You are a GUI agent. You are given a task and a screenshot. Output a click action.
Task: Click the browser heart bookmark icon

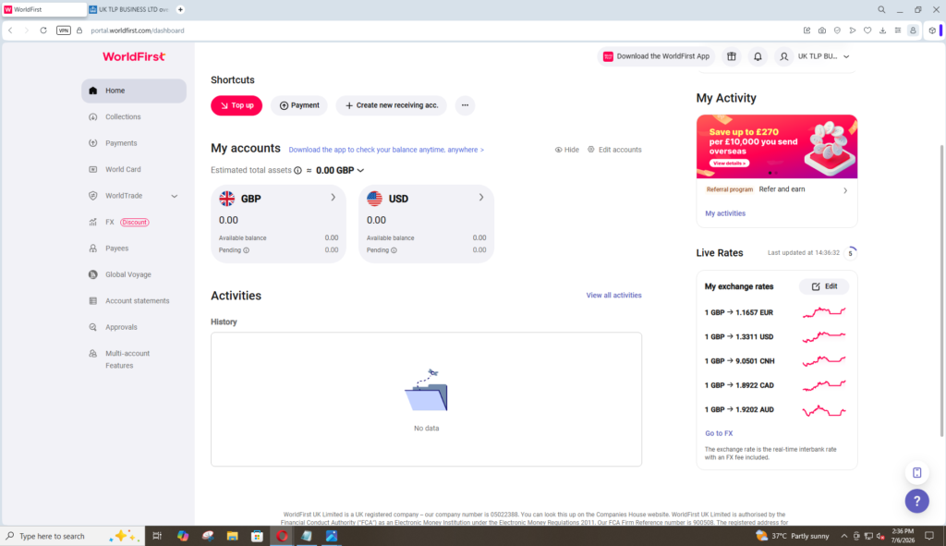[x=867, y=30]
